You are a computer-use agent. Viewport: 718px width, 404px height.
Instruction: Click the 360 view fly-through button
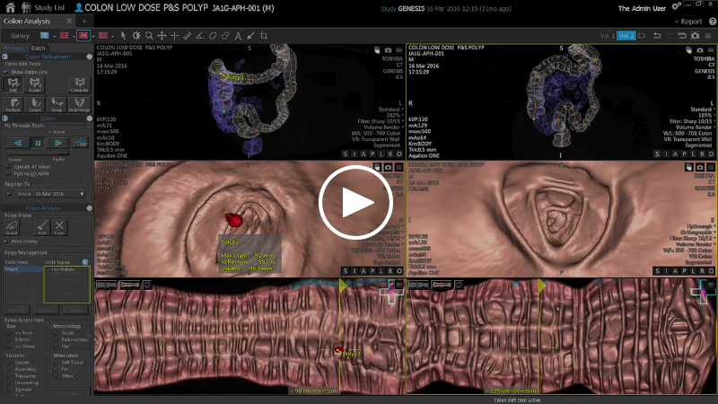(81, 143)
